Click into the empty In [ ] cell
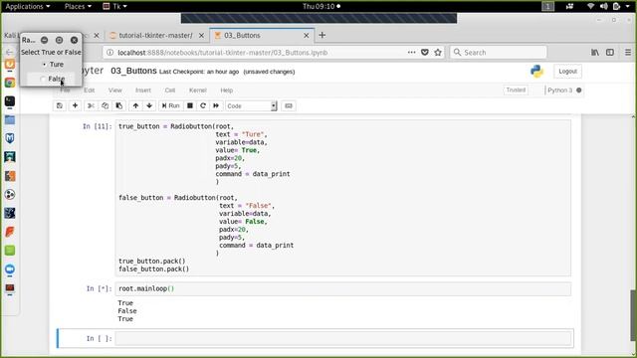637x358 pixels. [343, 338]
